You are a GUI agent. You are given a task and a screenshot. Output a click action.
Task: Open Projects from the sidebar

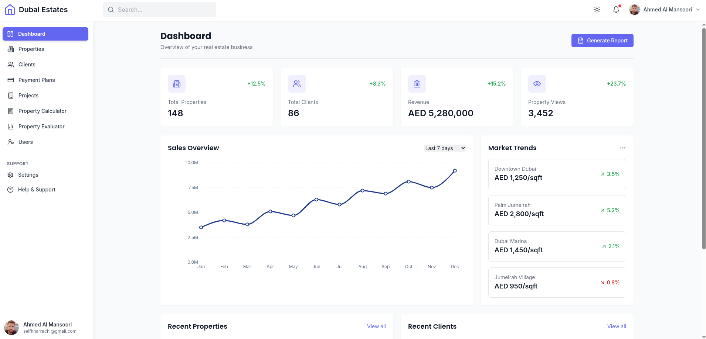(x=45, y=96)
